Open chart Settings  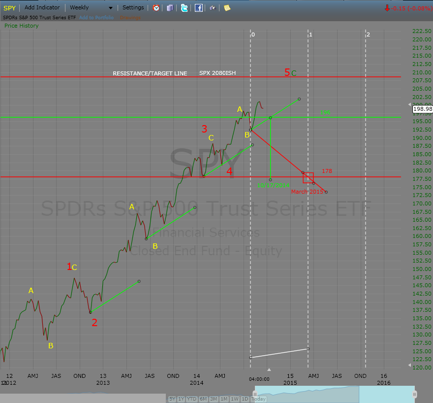point(133,7)
